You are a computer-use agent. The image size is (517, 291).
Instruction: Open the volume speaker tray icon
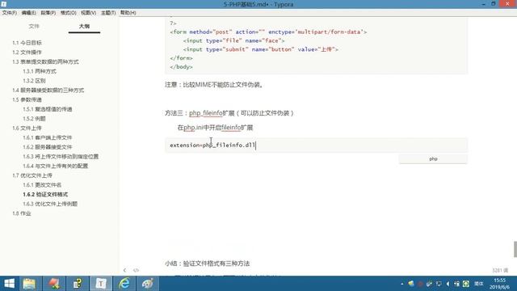448,284
